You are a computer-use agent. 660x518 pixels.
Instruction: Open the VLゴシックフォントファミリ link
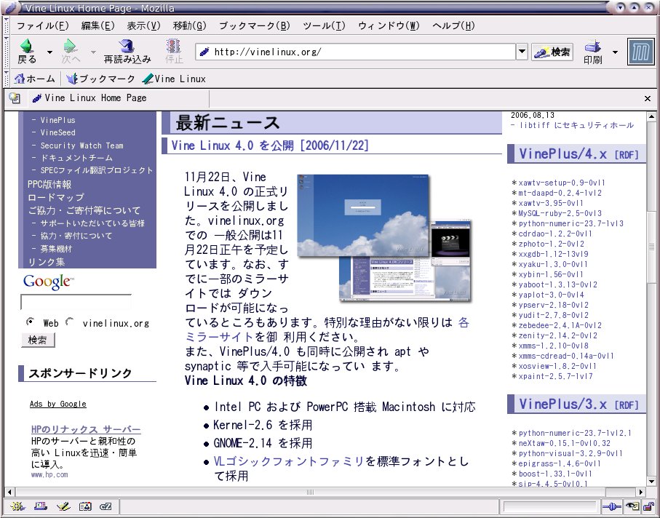[x=288, y=461]
